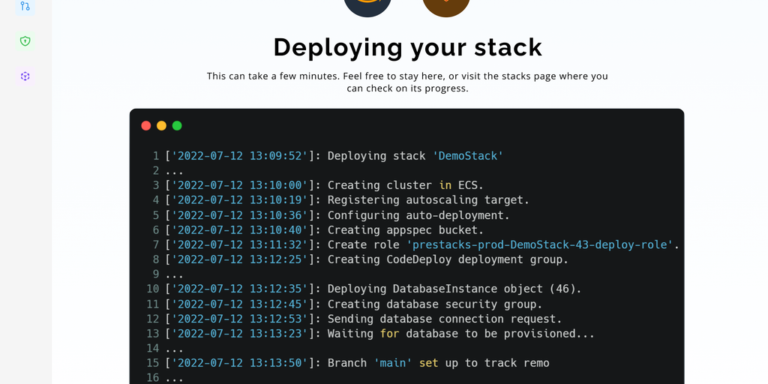Screen dimensions: 768x384
Task: Click the red terminal window dot
Action: tap(146, 126)
